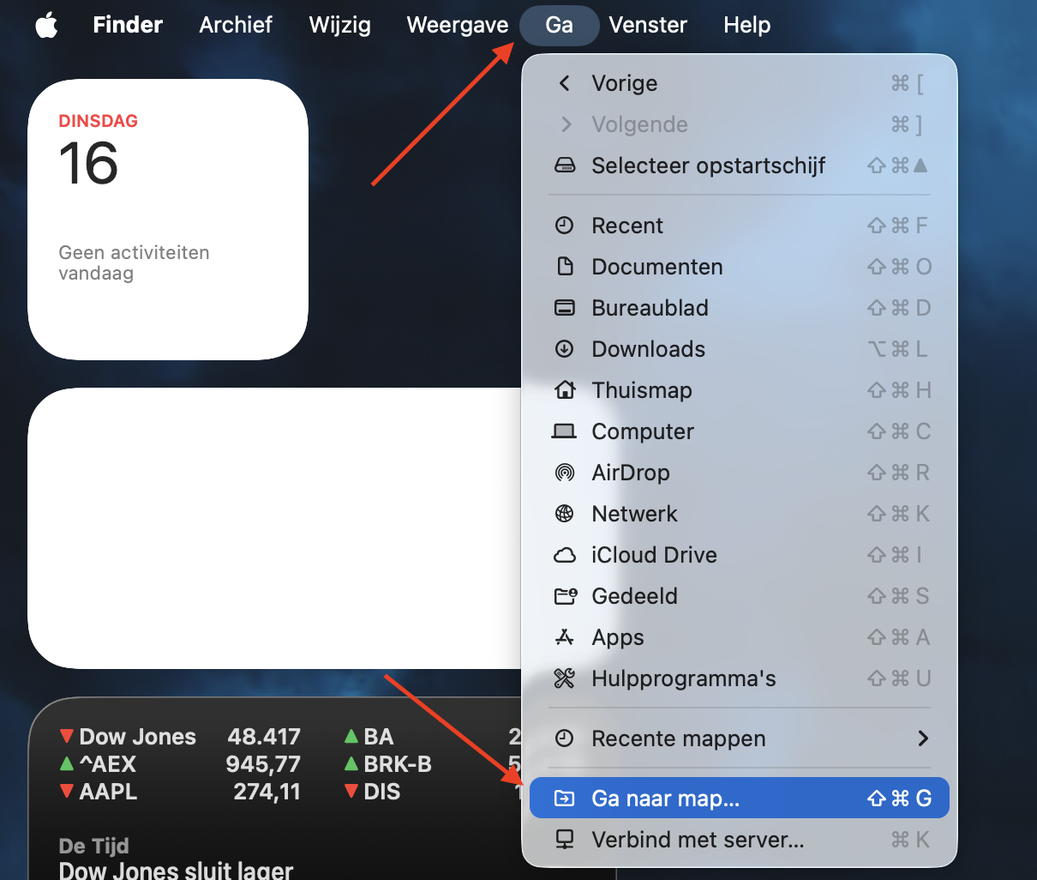Click the AirDrop icon in the menu
The width and height of the screenshot is (1037, 880).
(x=565, y=473)
